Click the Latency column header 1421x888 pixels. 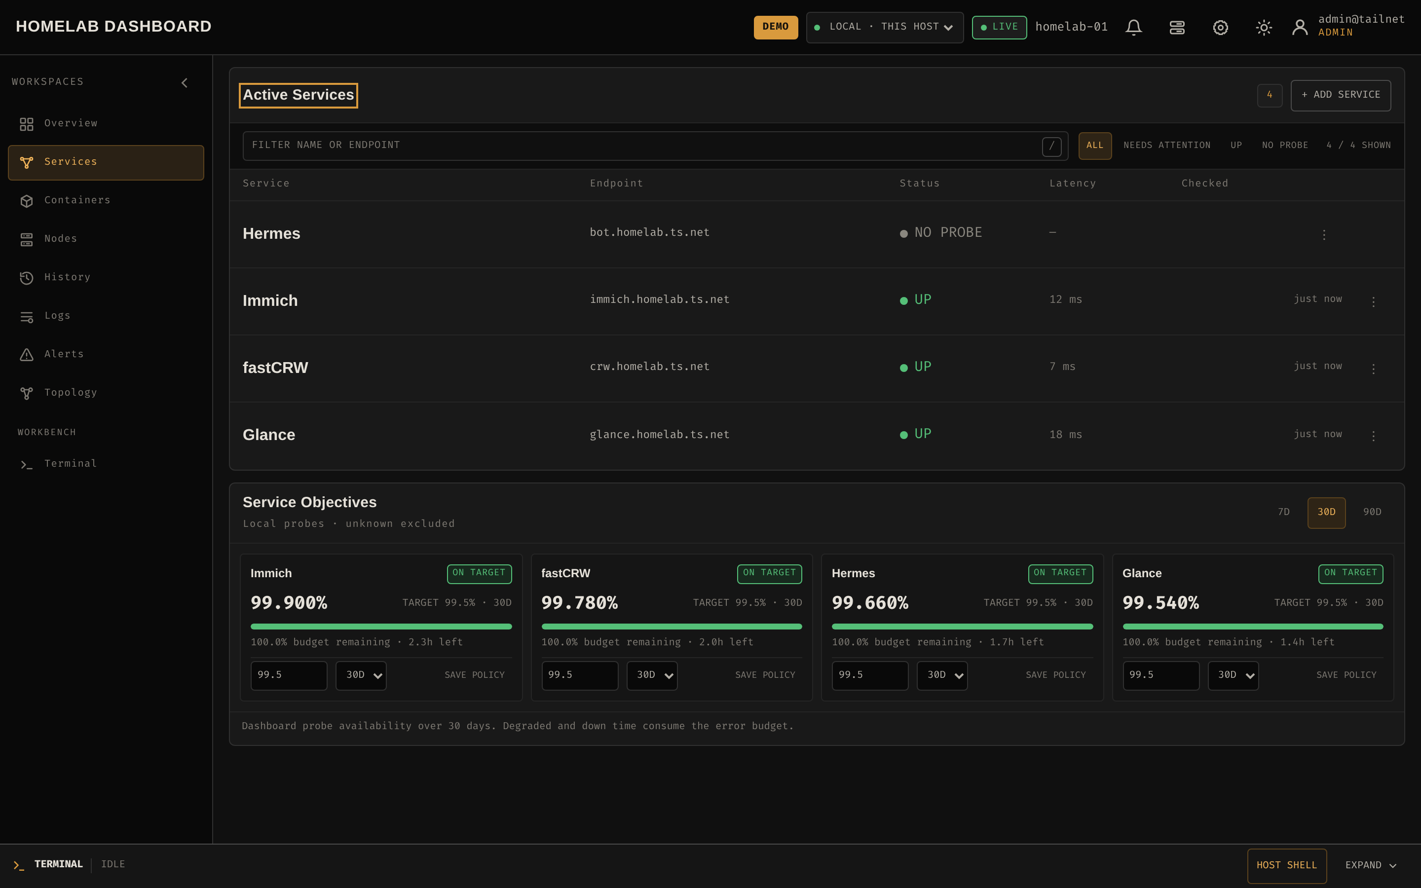click(x=1072, y=184)
